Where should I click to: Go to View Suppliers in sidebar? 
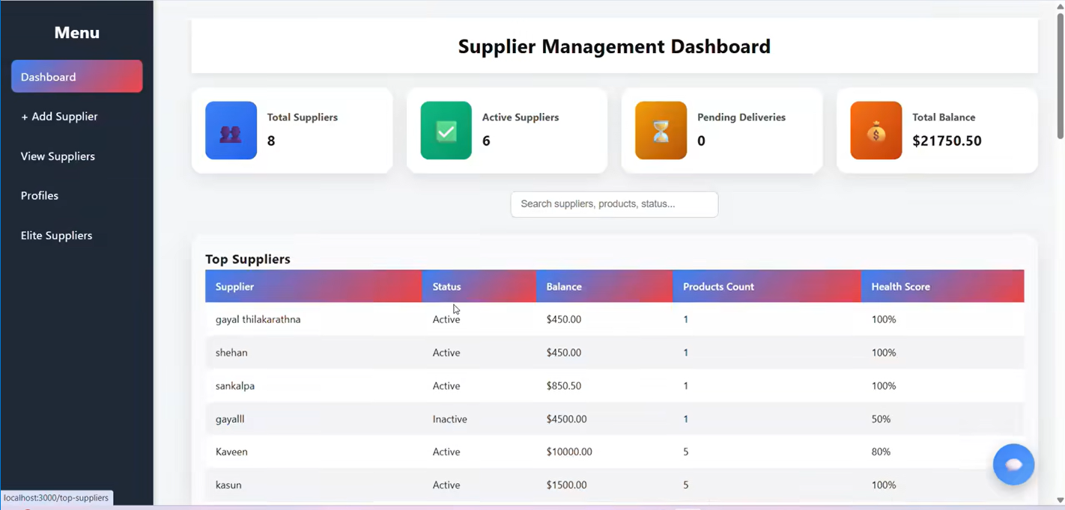58,156
